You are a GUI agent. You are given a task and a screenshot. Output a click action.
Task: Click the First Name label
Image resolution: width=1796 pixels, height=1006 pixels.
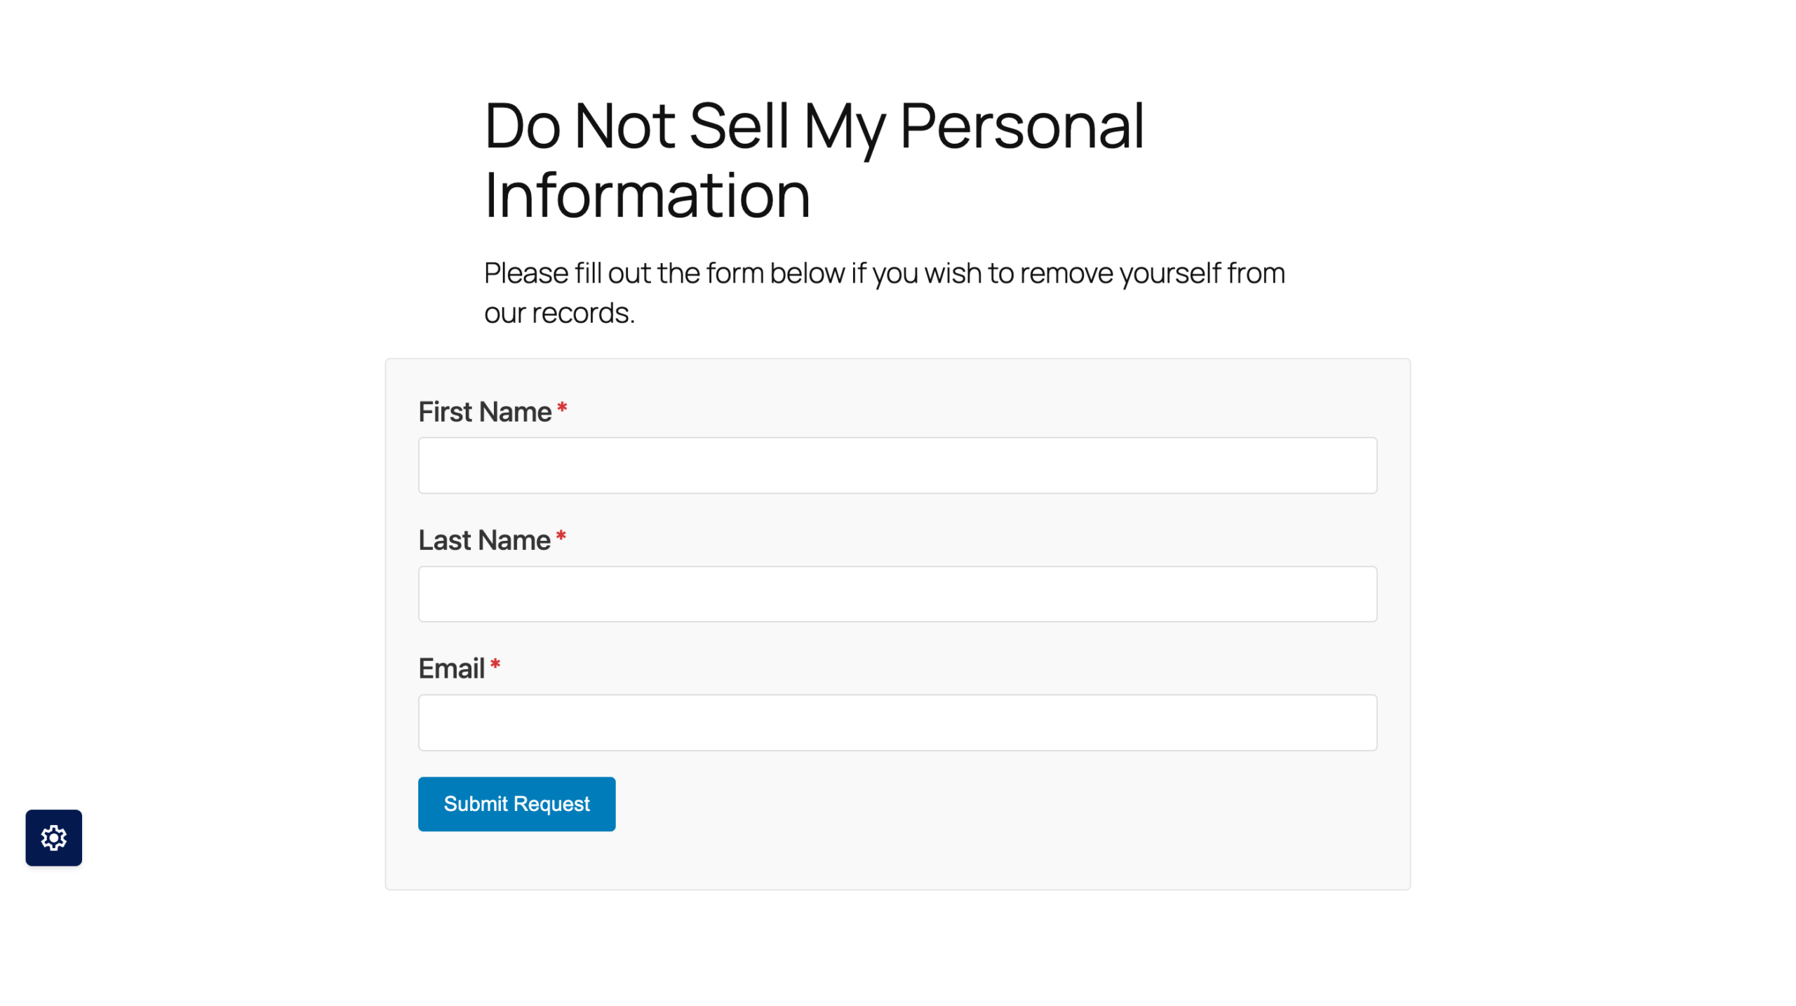(485, 412)
